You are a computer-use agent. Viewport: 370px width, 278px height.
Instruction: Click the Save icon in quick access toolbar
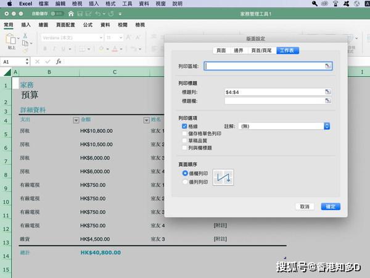coord(80,14)
